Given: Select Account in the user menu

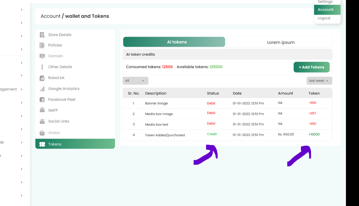Looking at the screenshot, I should 327,10.
